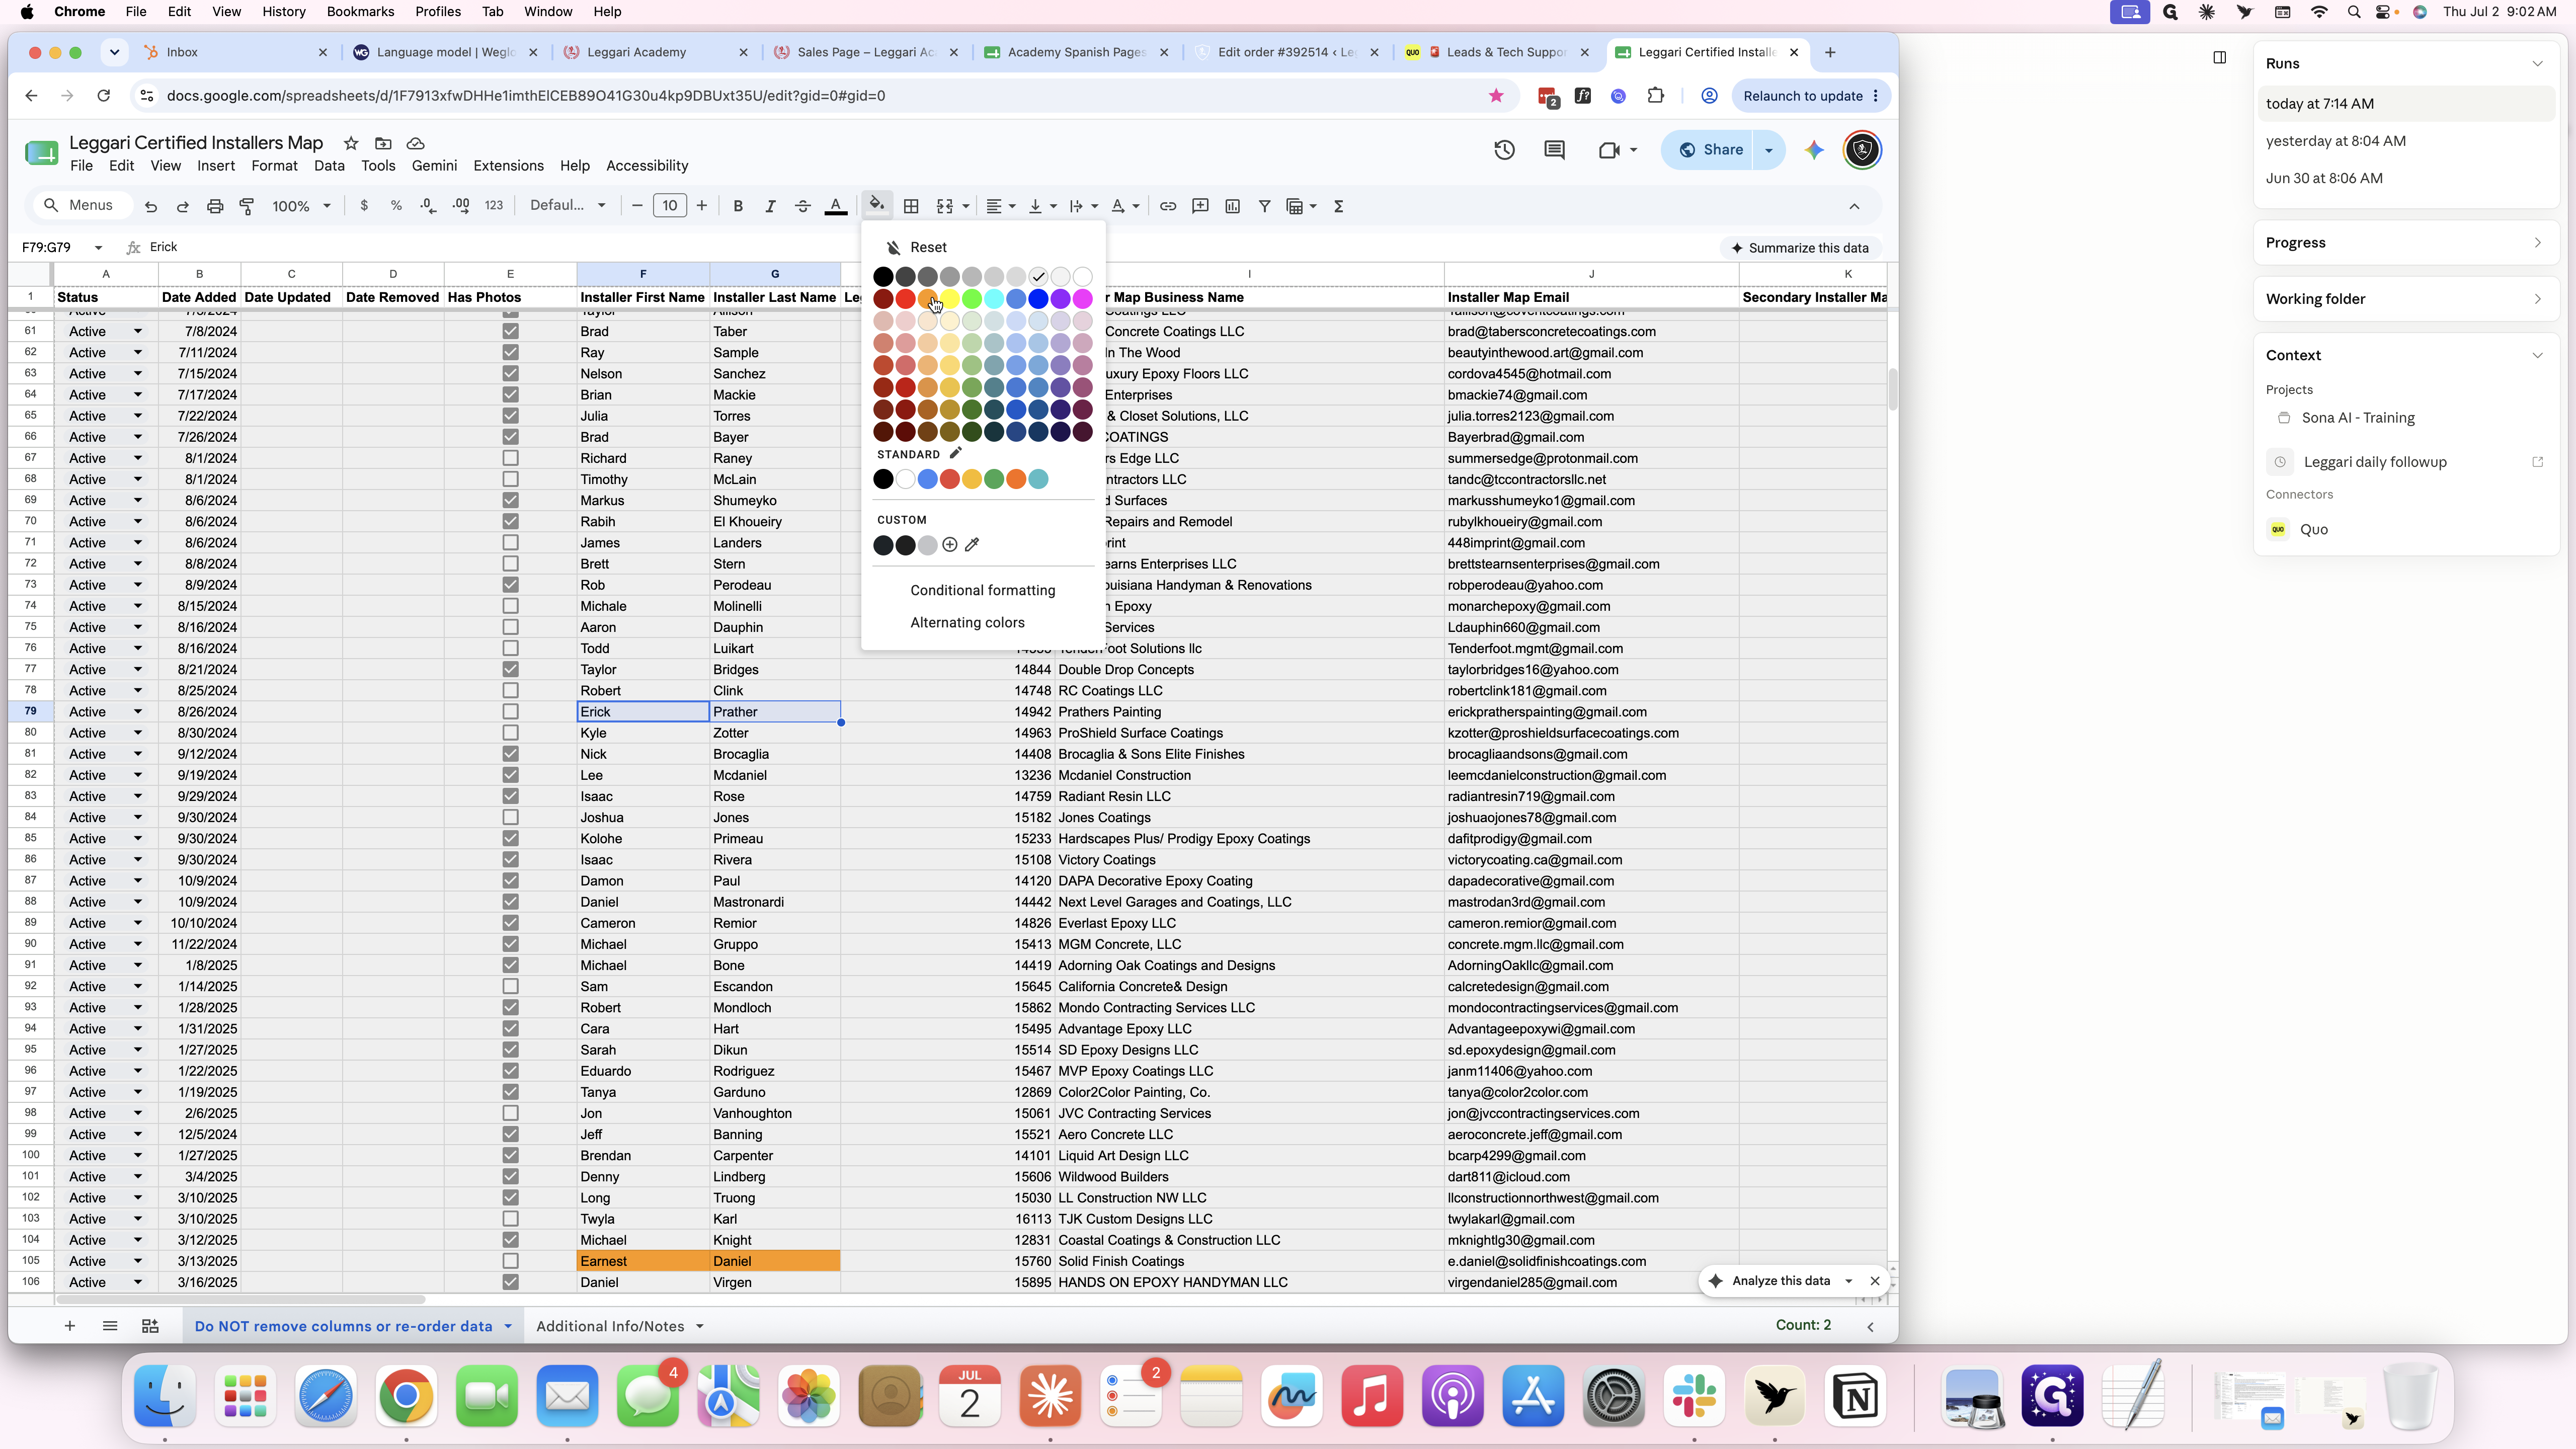Expand the Progress section
The image size is (2576, 1449).
pyautogui.click(x=2405, y=243)
